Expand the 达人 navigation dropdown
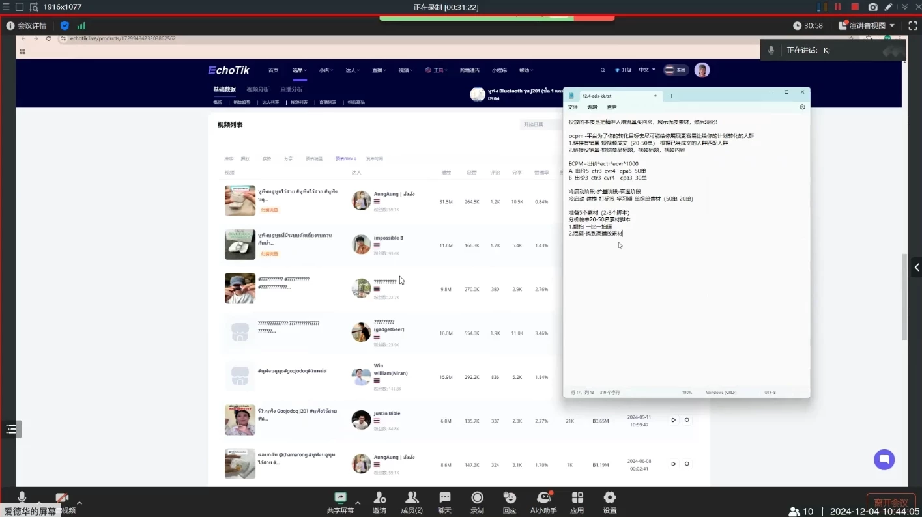922x517 pixels. (x=352, y=70)
